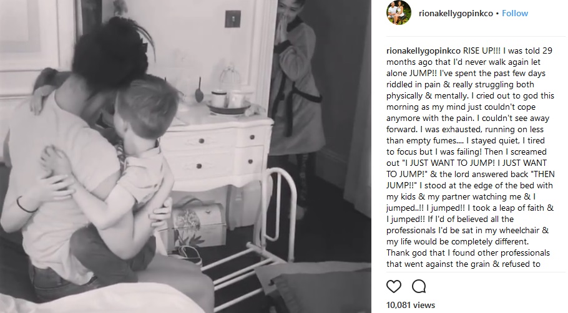Open comments with speech bubble icon
The width and height of the screenshot is (568, 313).
pos(419,286)
